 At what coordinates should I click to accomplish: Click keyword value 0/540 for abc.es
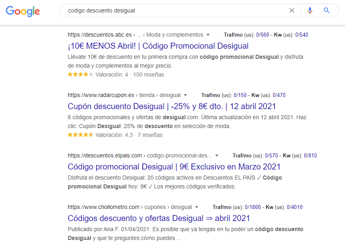tap(301, 35)
